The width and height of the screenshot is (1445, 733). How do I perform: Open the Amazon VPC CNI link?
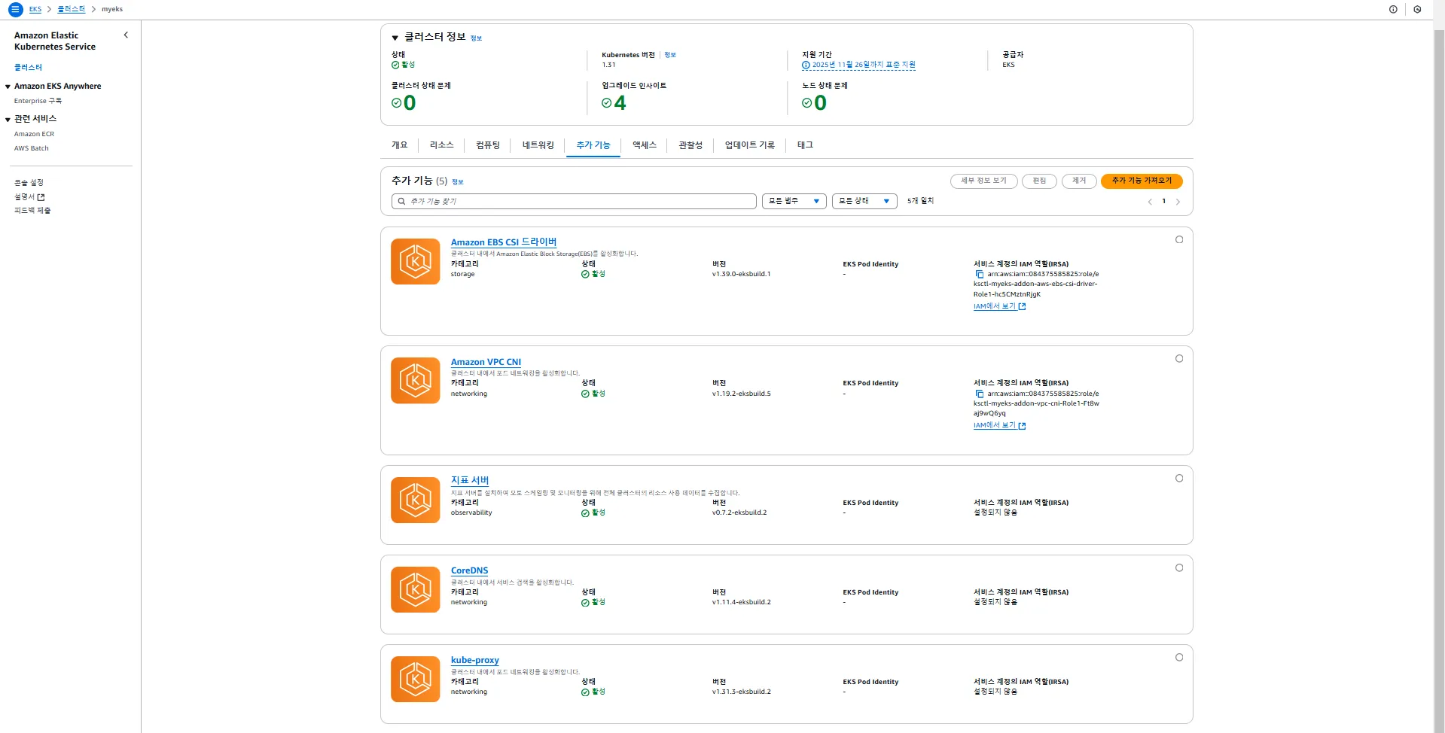point(486,362)
